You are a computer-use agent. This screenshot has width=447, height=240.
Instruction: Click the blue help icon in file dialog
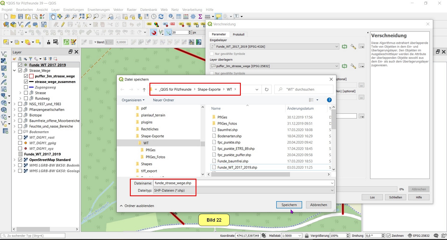click(329, 100)
